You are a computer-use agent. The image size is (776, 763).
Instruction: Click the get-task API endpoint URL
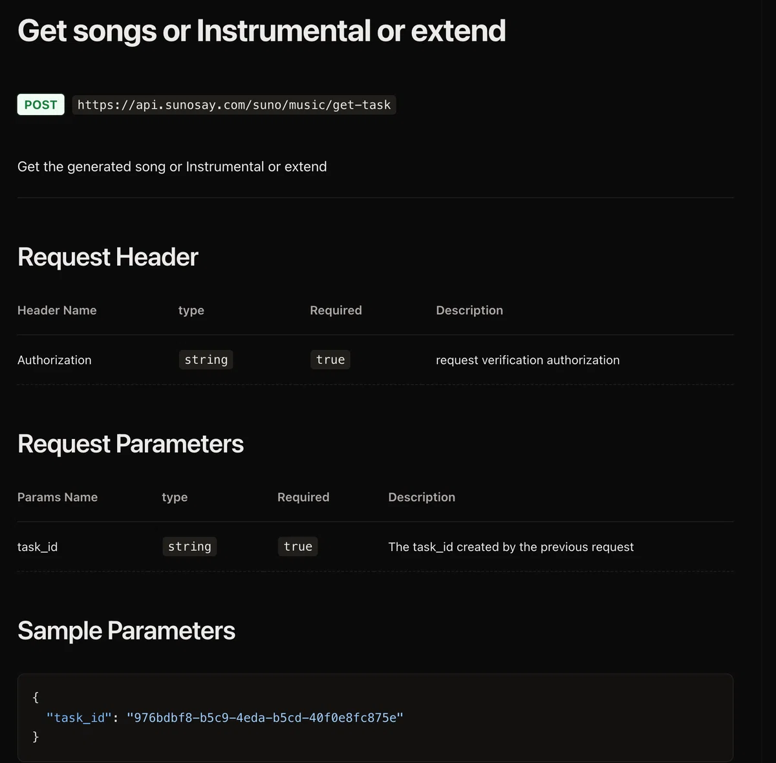point(234,105)
